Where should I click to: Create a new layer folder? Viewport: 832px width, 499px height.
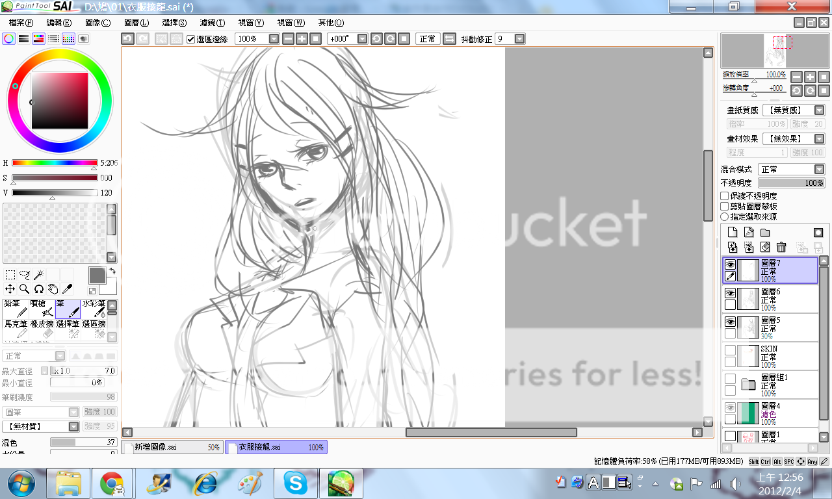click(x=765, y=233)
